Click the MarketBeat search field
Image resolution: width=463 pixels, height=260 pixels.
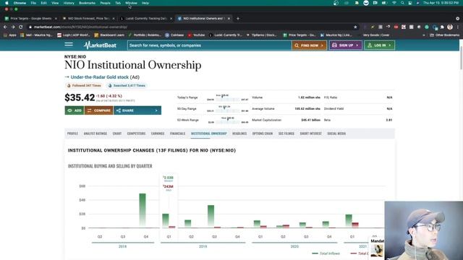pyautogui.click(x=209, y=45)
